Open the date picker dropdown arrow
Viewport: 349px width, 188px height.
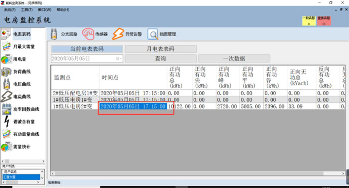119,58
